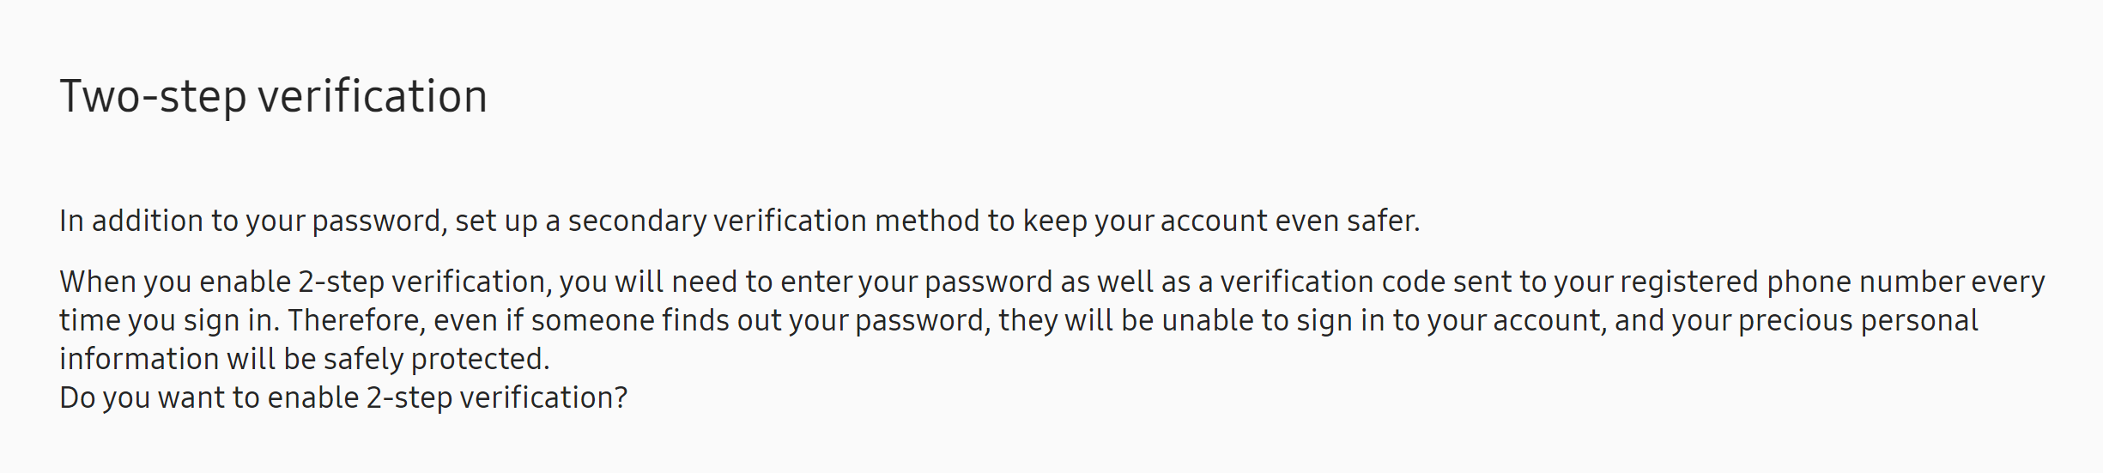Click the words "precious personal"

(x=1858, y=321)
